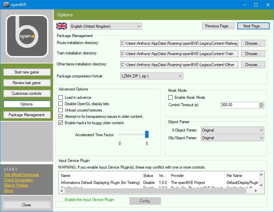Click the Config button
This screenshot has width=274, height=212.
point(145,201)
